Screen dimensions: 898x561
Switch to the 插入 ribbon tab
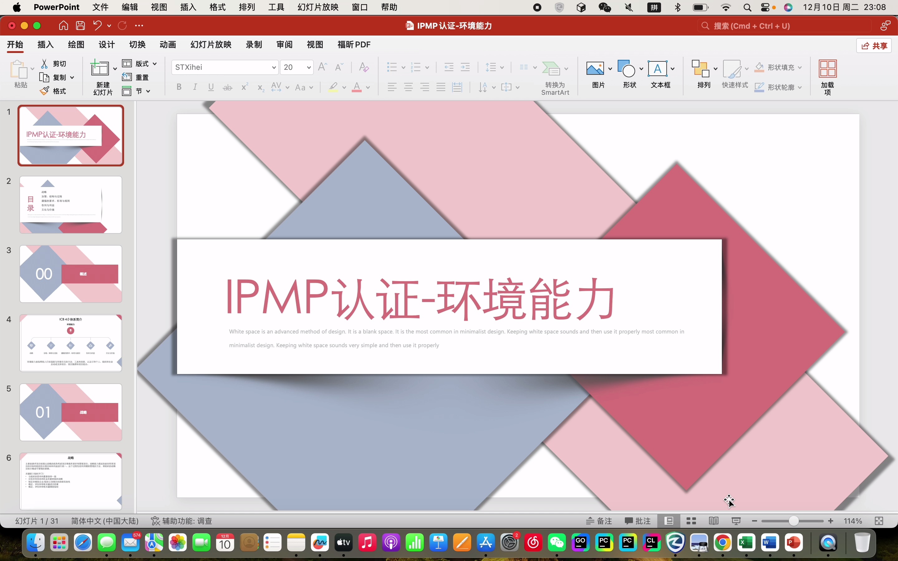pyautogui.click(x=45, y=45)
